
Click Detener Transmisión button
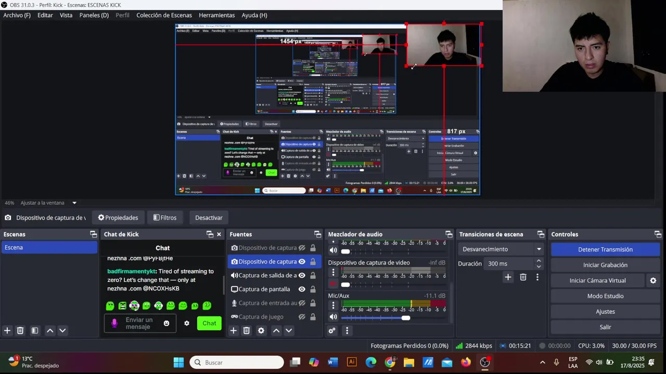[x=605, y=249]
